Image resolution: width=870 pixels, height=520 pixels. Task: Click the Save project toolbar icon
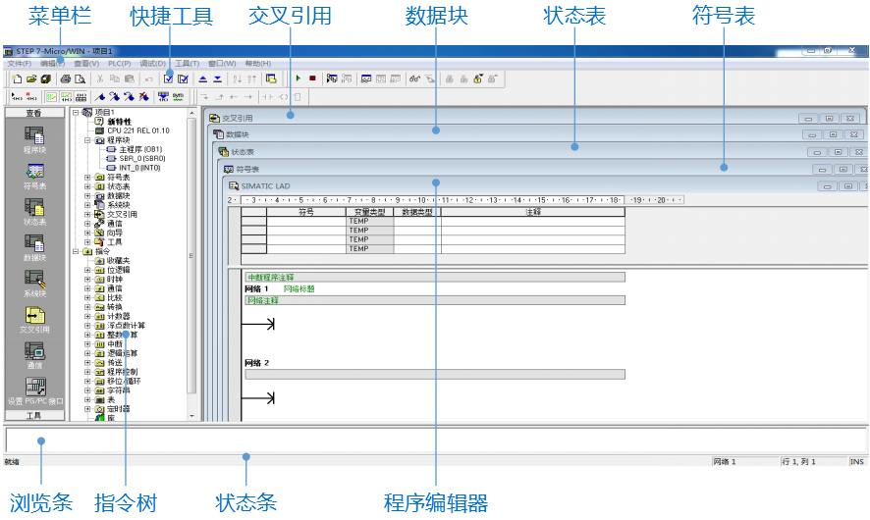(x=46, y=78)
